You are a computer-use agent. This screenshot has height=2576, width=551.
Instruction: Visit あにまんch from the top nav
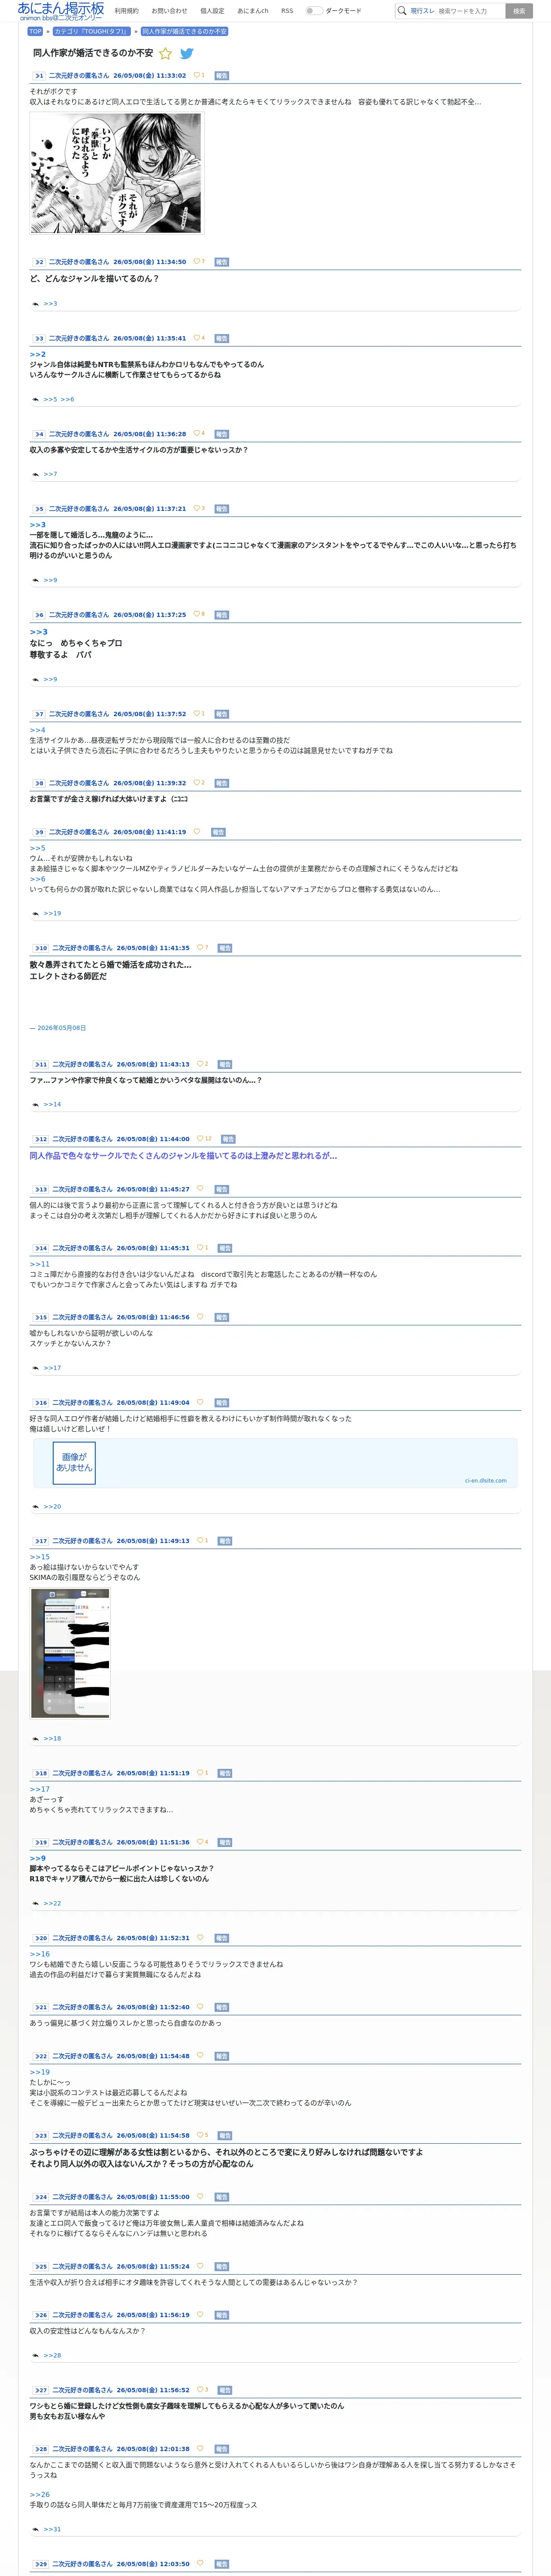tap(253, 11)
